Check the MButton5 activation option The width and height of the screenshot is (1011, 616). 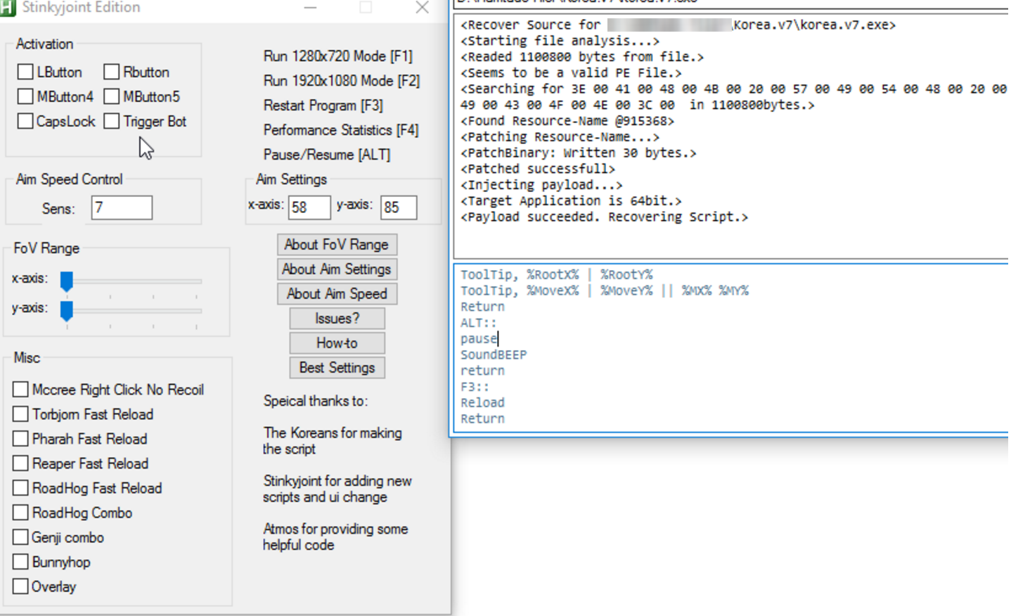(111, 96)
